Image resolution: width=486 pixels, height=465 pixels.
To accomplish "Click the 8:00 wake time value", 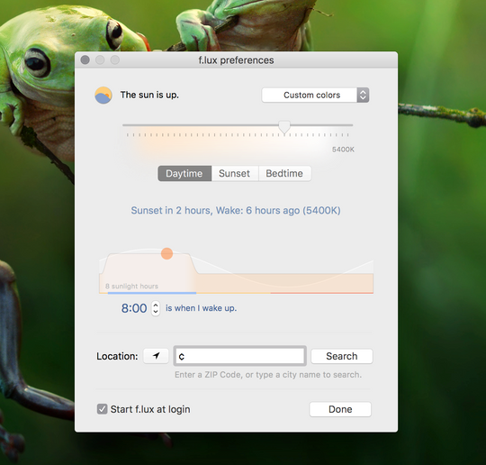I will pyautogui.click(x=134, y=308).
